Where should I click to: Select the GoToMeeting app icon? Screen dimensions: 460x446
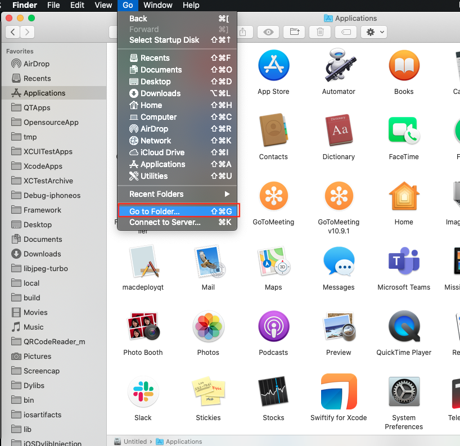tap(273, 196)
